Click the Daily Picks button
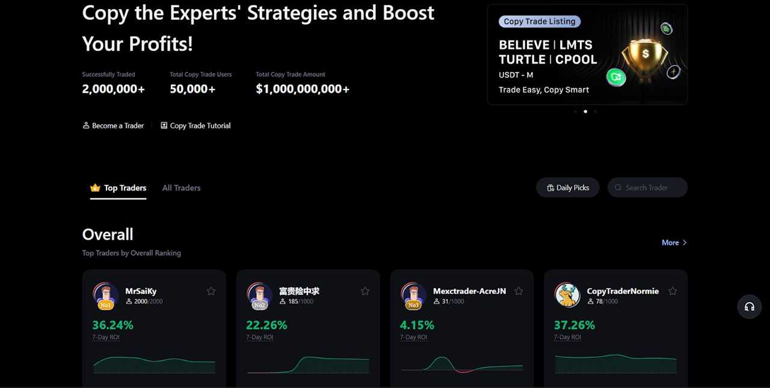The height and width of the screenshot is (388, 770). [567, 187]
